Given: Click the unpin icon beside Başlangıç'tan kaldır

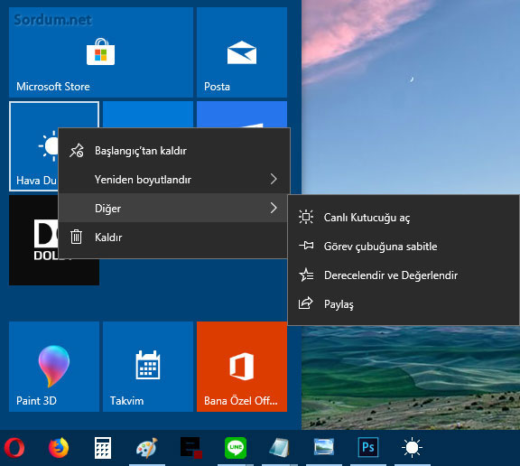Looking at the screenshot, I should 77,151.
